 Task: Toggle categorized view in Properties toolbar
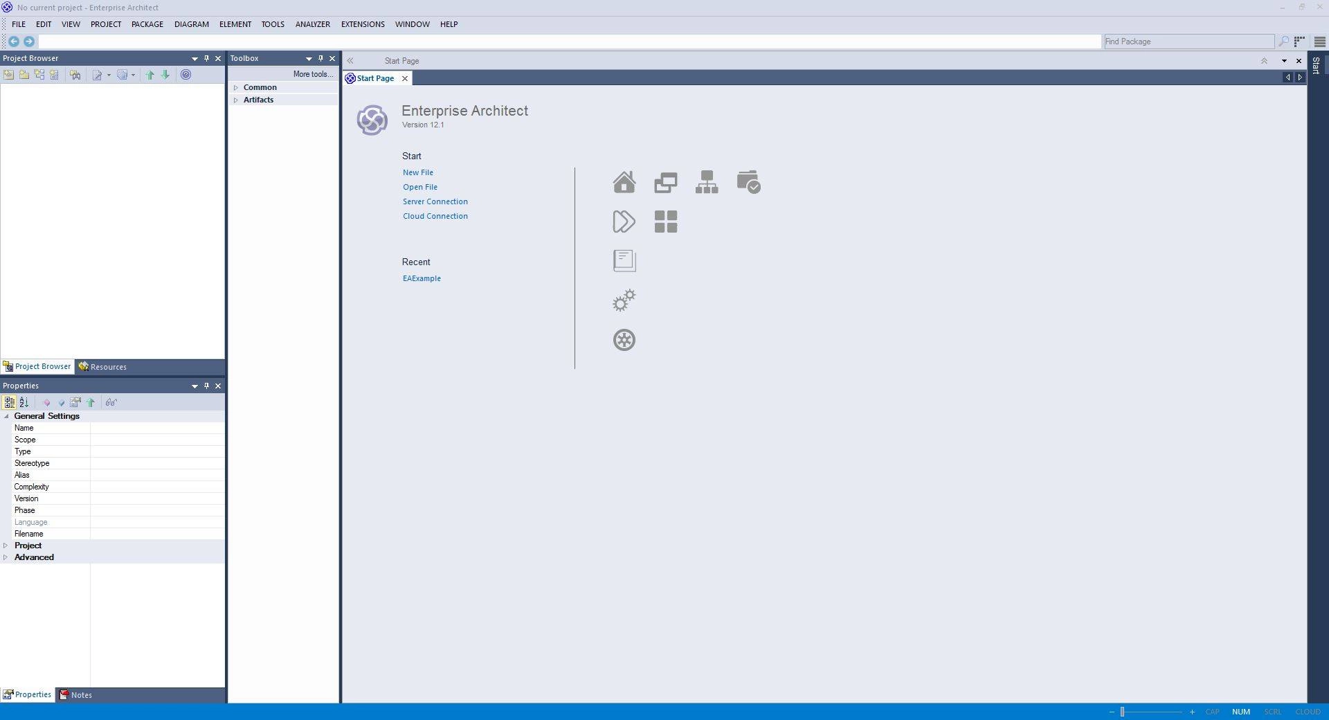pos(9,402)
